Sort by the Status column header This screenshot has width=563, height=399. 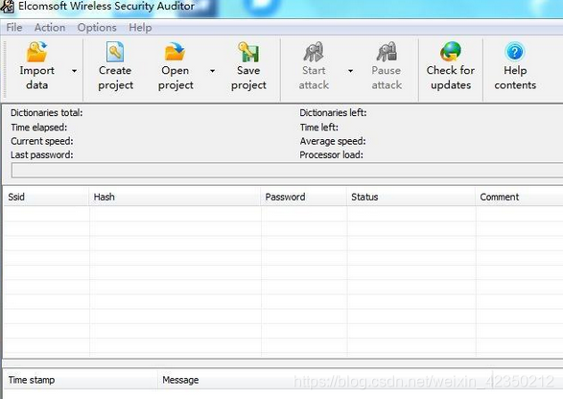[x=411, y=197]
